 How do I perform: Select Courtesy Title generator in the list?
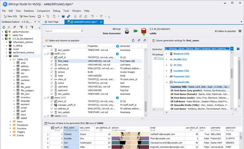(x=200, y=87)
